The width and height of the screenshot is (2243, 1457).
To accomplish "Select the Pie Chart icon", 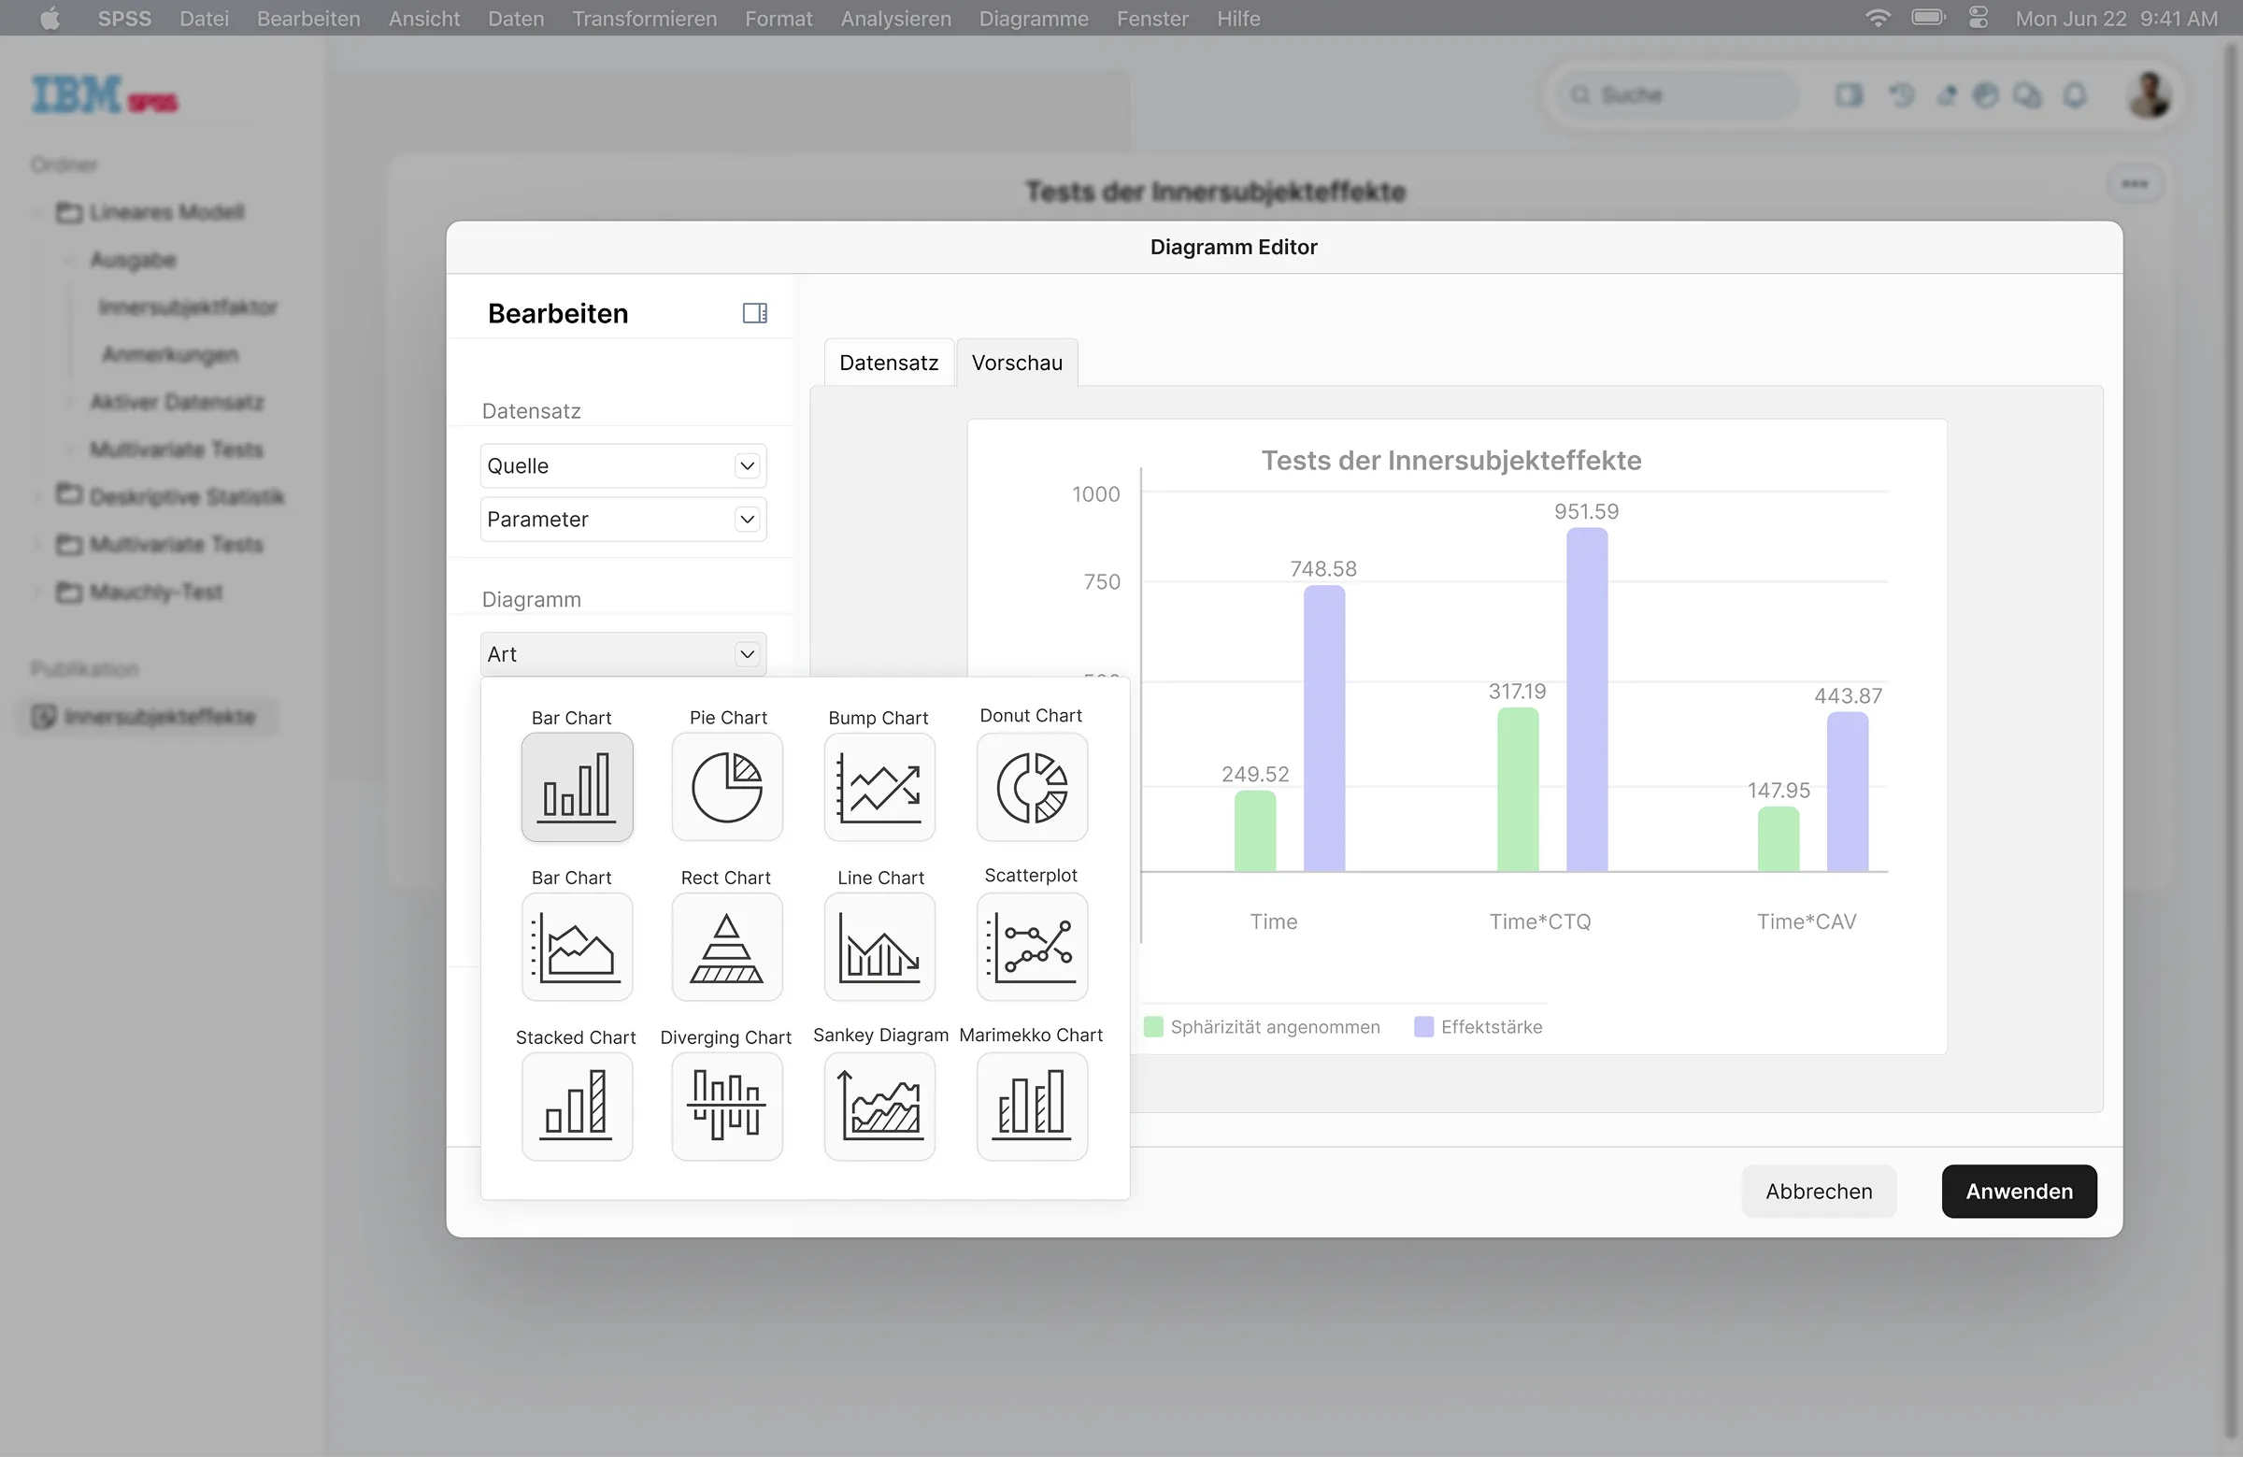I will click(x=726, y=787).
